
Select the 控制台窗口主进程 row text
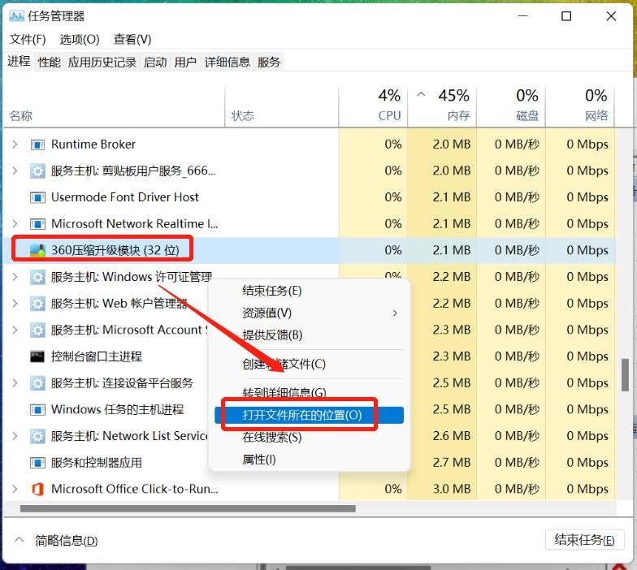(x=97, y=356)
